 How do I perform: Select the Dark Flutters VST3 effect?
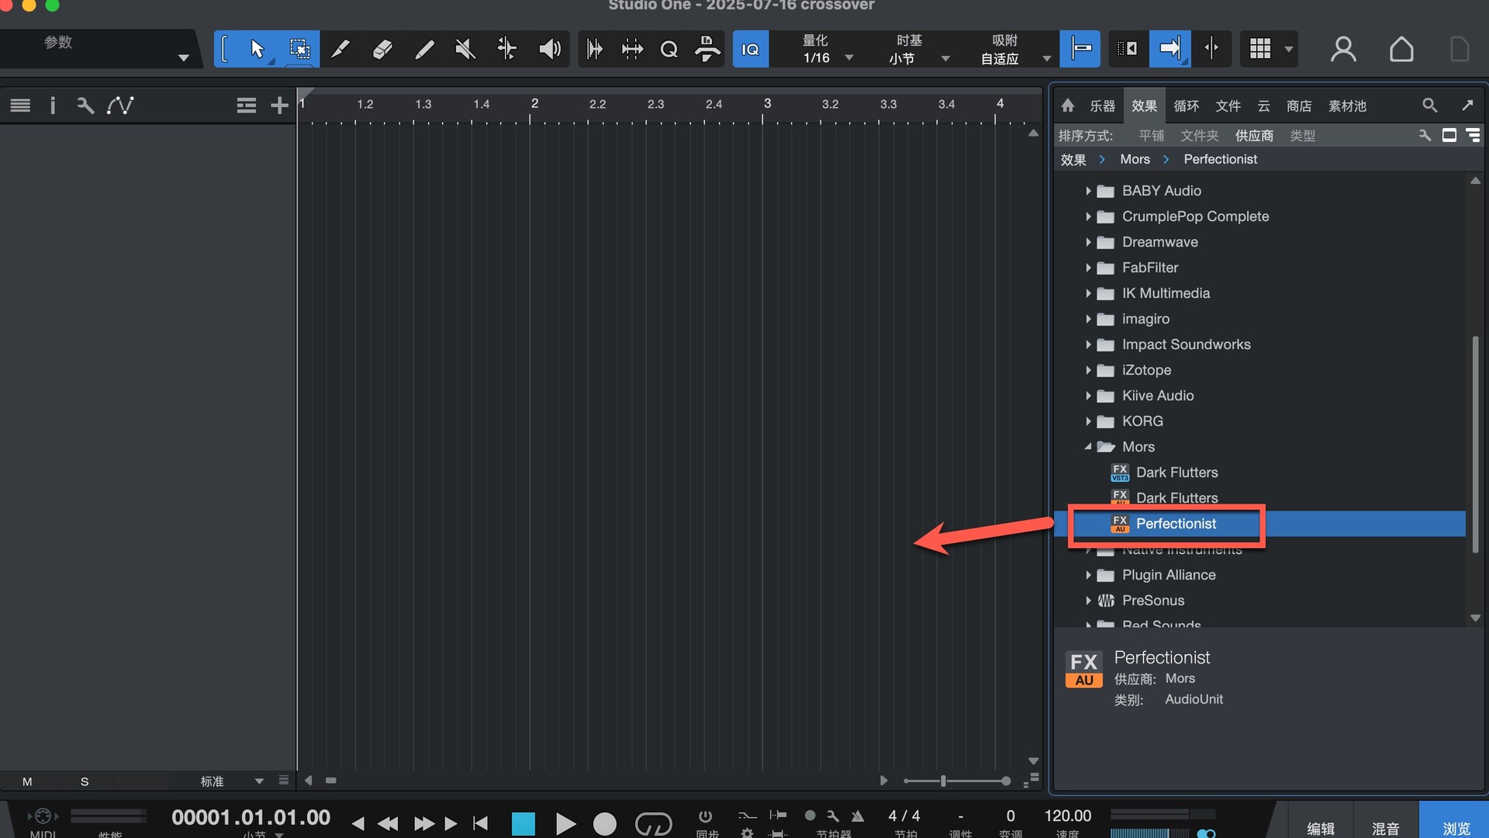click(x=1259, y=473)
